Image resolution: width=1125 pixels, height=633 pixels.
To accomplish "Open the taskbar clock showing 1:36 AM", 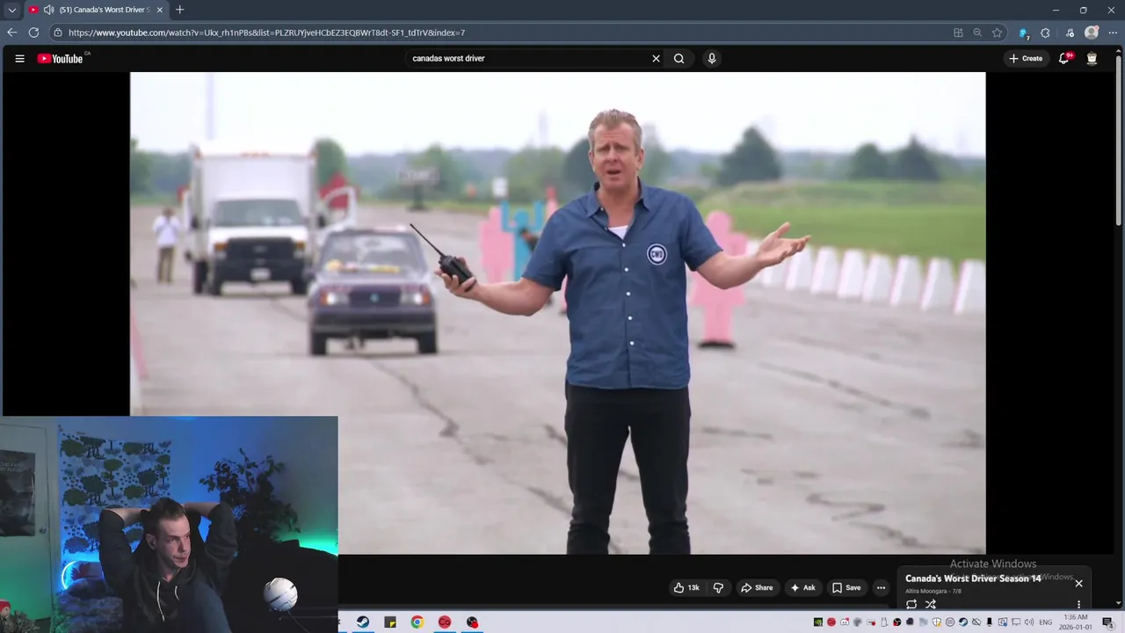I will coord(1076,622).
